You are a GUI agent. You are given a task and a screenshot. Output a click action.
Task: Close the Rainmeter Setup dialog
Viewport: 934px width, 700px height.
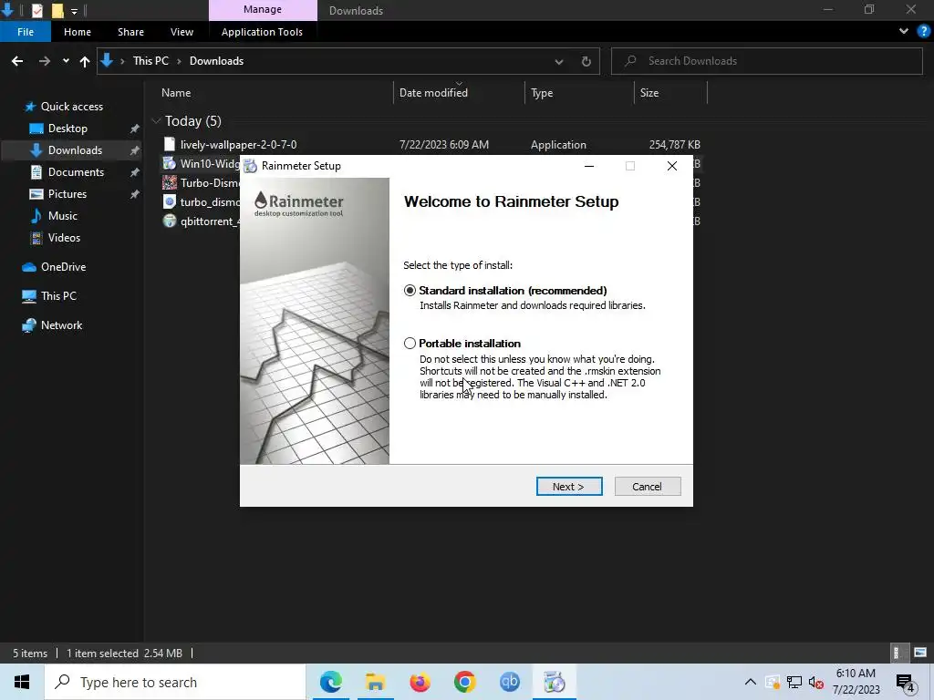tap(672, 166)
